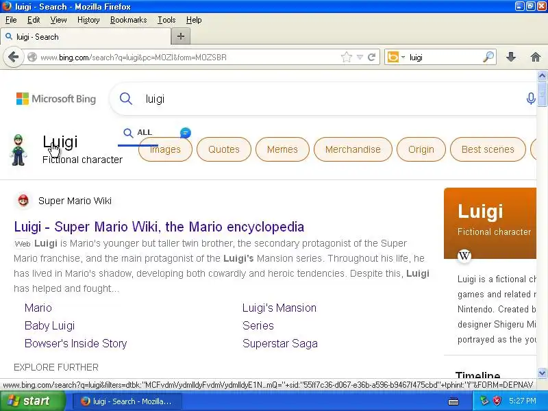Open the URL history dropdown arrow
Image resolution: width=548 pixels, height=411 pixels.
(360, 57)
